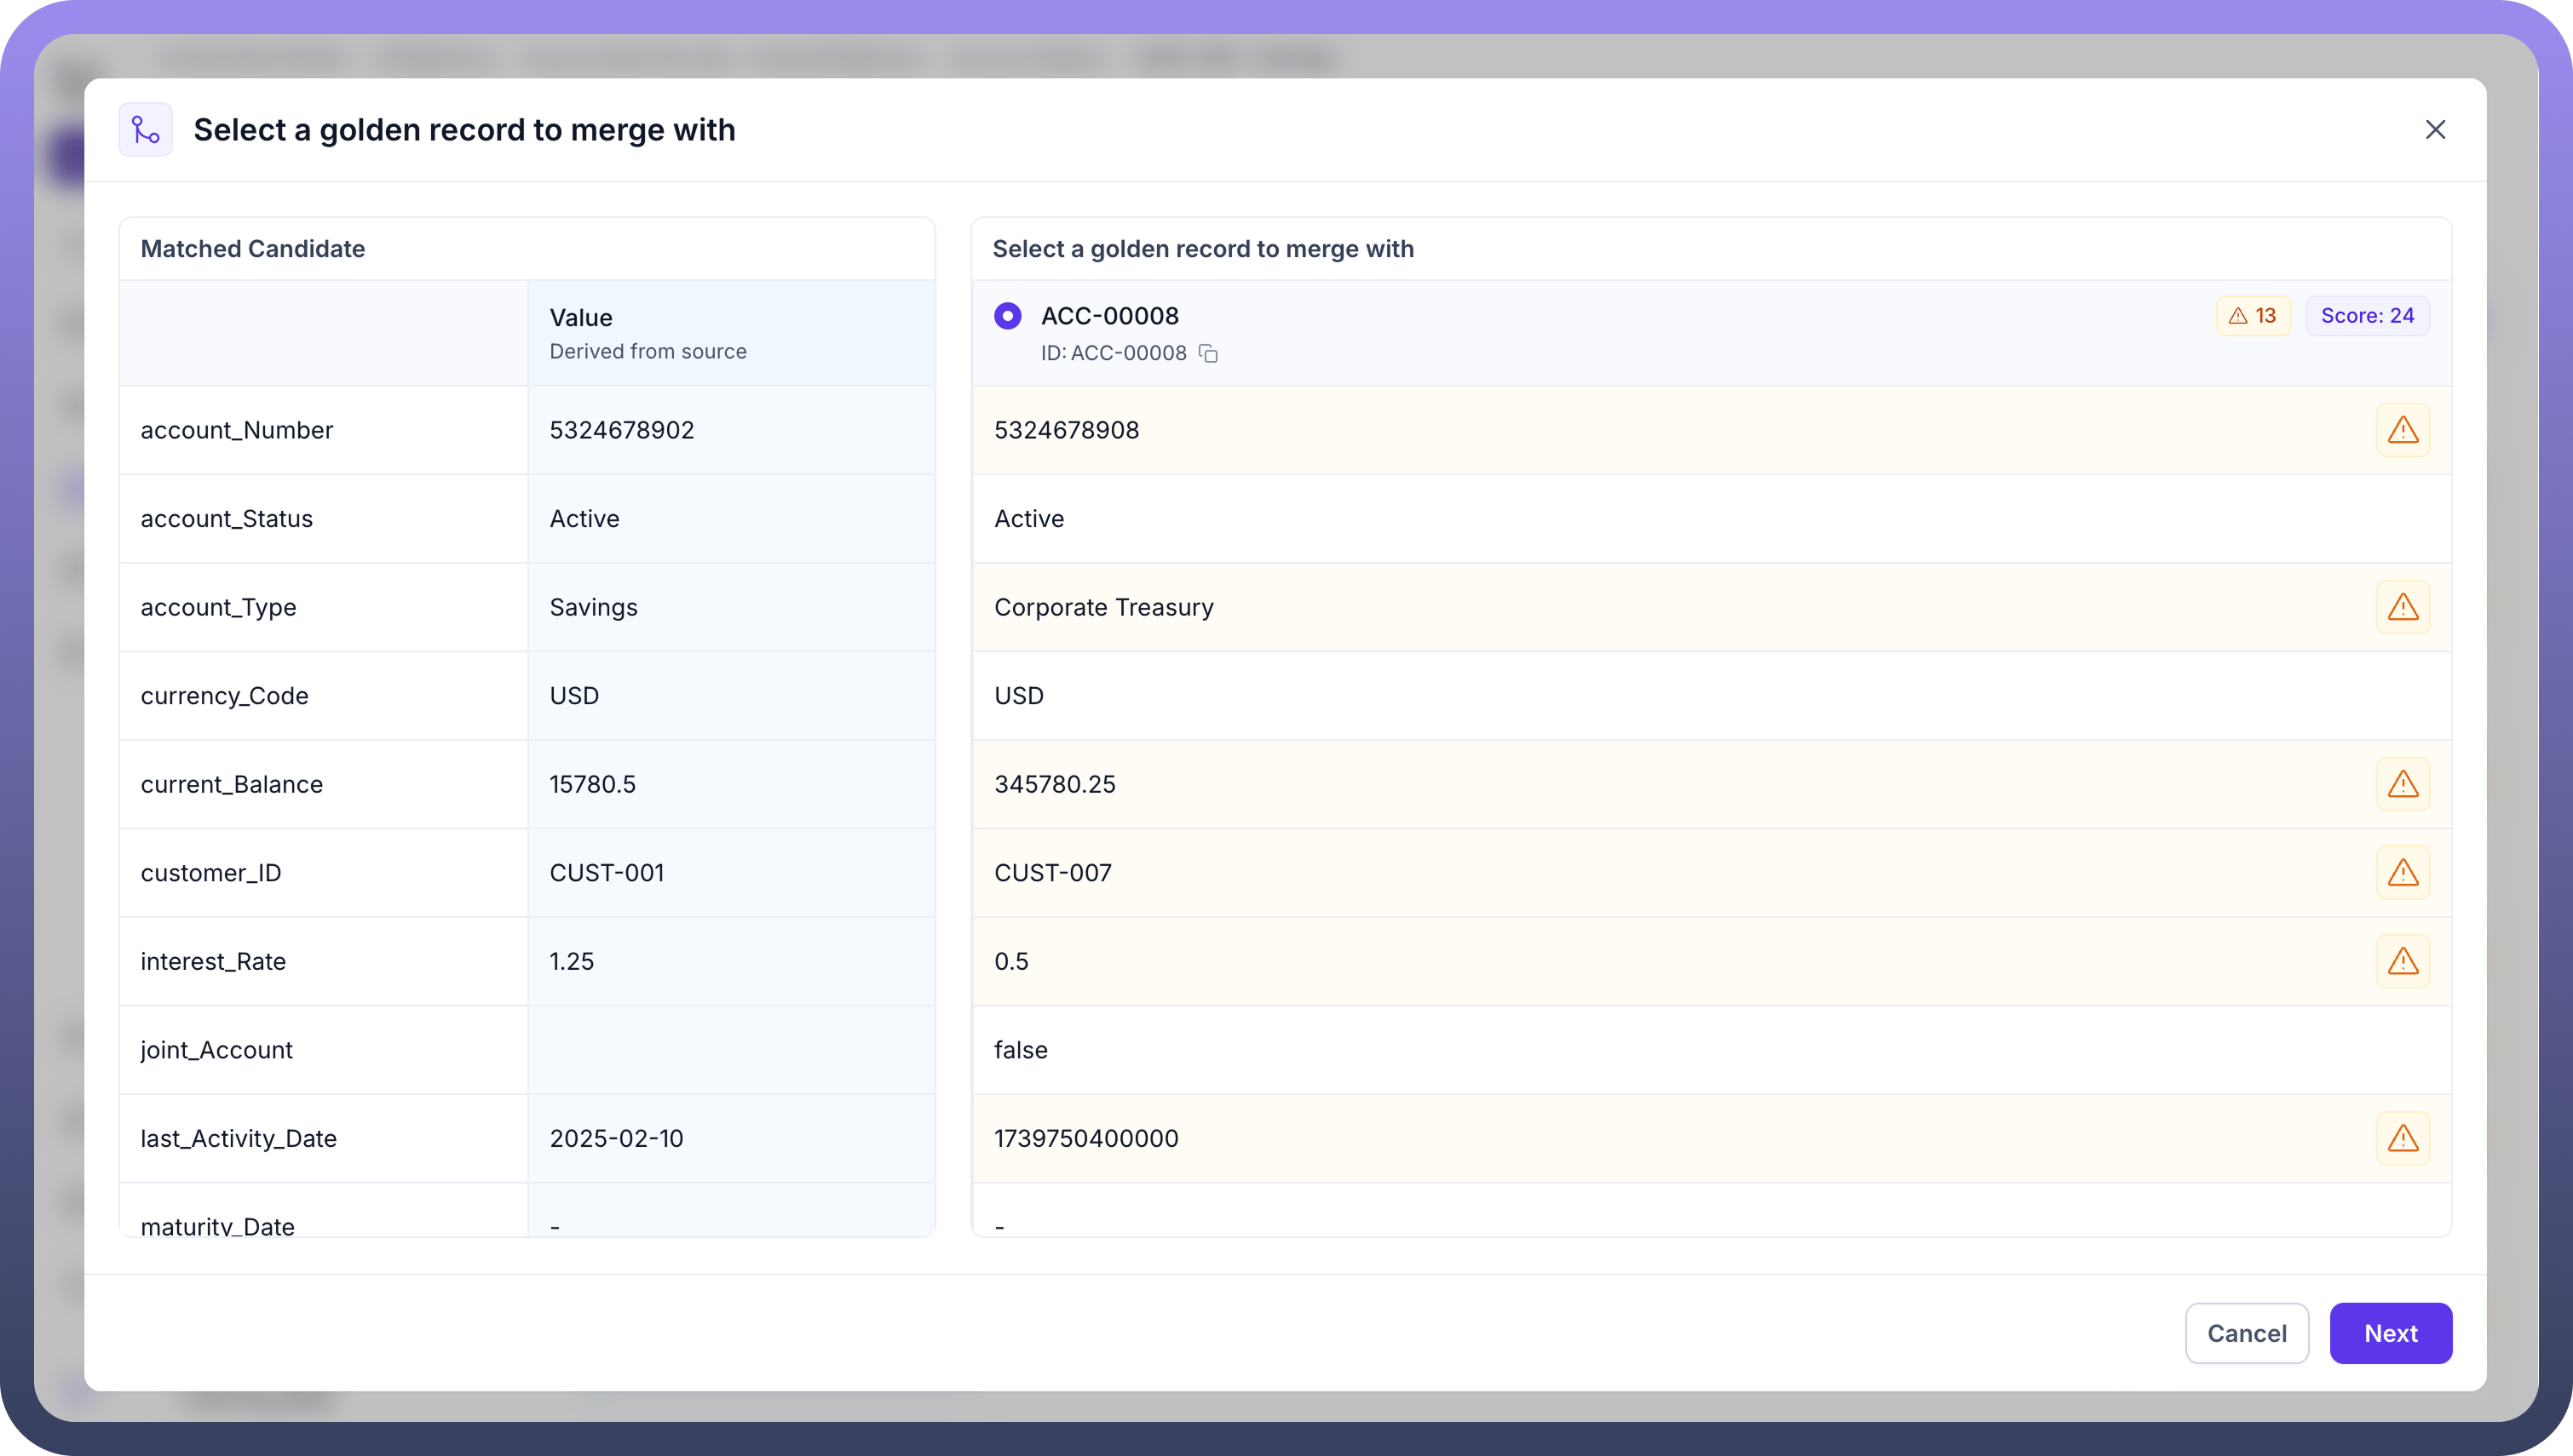Click warning icon on 5324678908 row
The height and width of the screenshot is (1456, 2573).
[x=2403, y=430]
